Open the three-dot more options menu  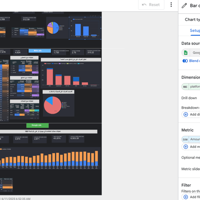point(171,4)
